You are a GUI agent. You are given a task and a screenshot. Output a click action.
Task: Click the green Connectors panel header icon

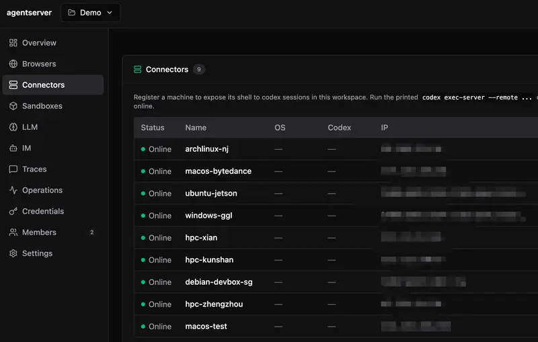(137, 70)
